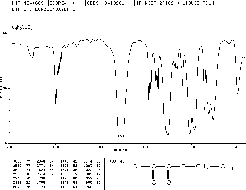Click the 'CH3' group in the structure
246x190 pixels.
tap(227, 167)
